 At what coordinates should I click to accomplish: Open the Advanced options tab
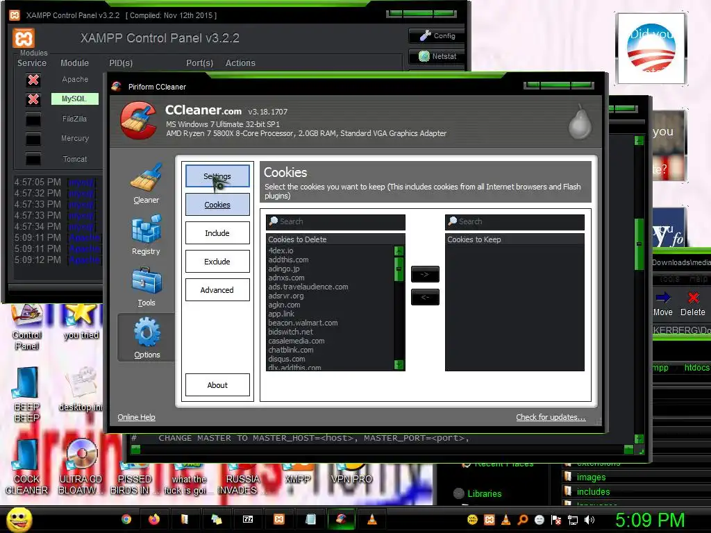[217, 290]
